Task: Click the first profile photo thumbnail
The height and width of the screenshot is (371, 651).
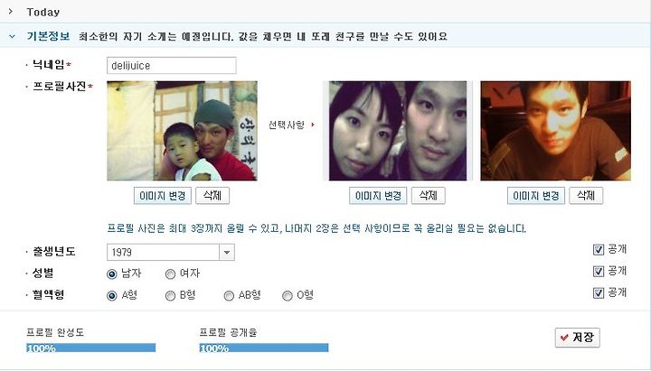Action: coord(182,131)
